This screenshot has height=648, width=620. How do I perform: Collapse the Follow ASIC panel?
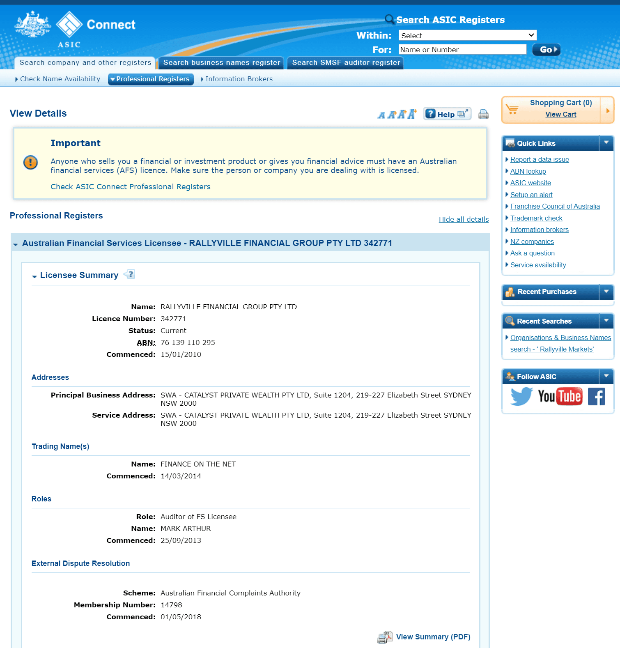click(x=606, y=376)
